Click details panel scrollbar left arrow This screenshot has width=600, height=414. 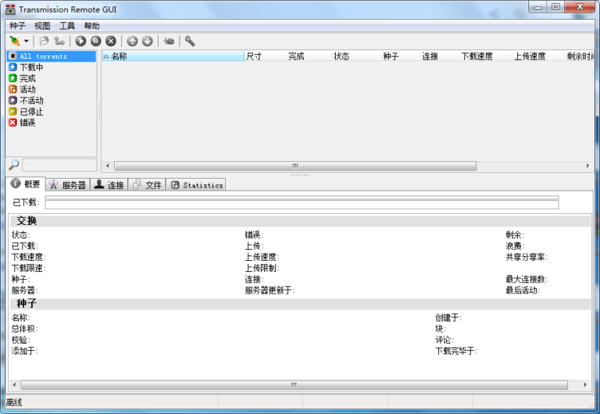tap(14, 384)
